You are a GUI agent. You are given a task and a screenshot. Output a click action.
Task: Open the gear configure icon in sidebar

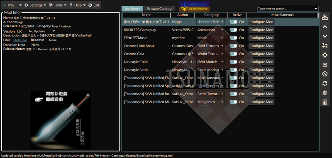pyautogui.click(x=325, y=55)
